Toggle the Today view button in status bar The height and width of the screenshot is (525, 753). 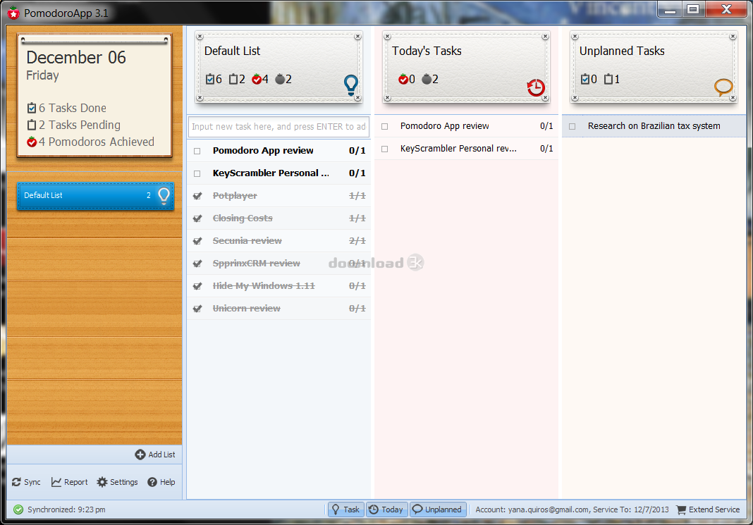point(386,509)
